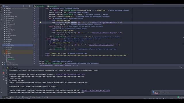Collapse the MyPython root folder
The image size is (184, 103).
pyautogui.click(x=3, y=9)
